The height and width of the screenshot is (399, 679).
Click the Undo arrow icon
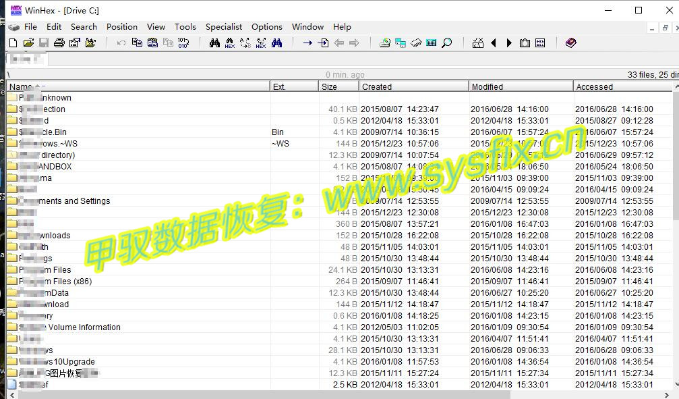click(121, 43)
